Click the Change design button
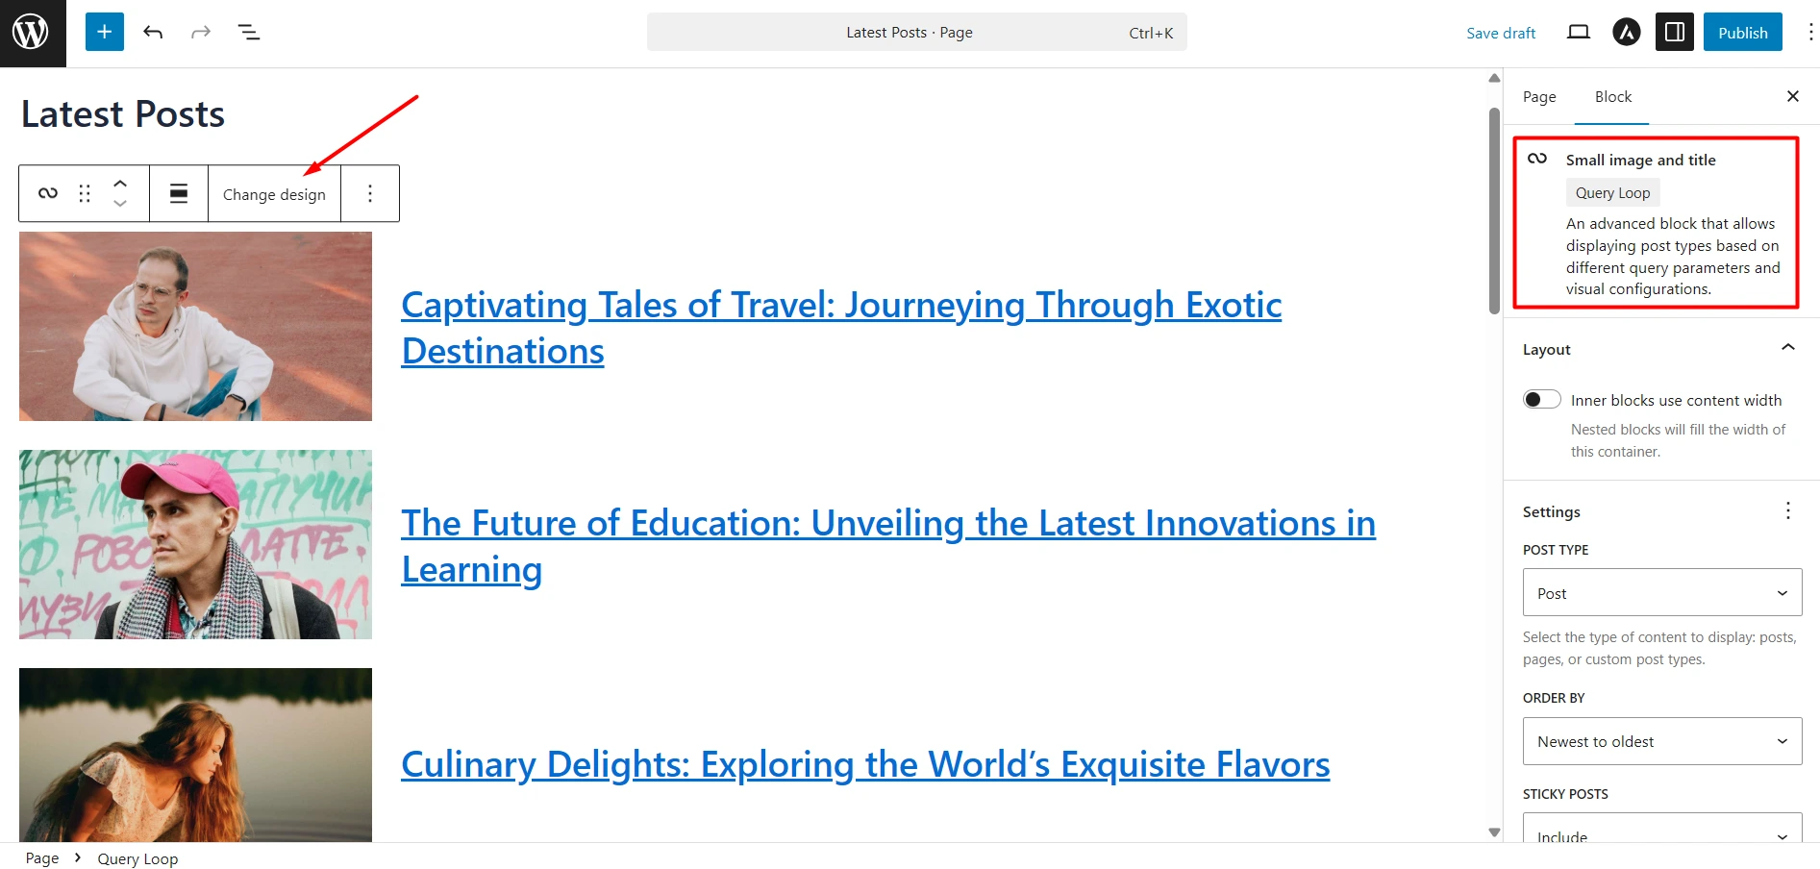This screenshot has width=1820, height=869. point(274,194)
